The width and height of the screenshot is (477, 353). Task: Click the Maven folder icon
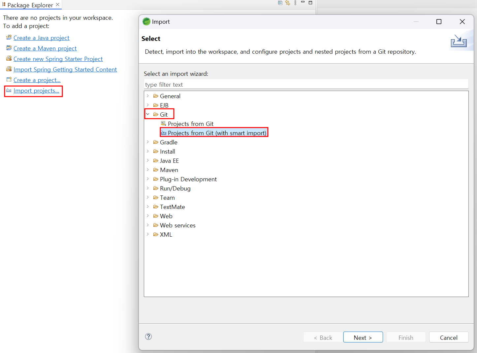[156, 170]
